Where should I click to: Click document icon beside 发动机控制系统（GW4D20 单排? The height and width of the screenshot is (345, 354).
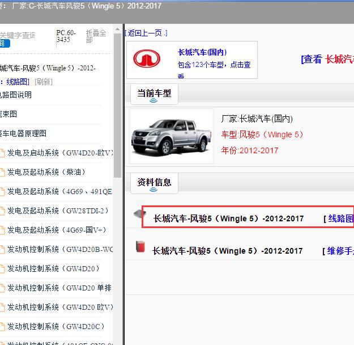[2, 288]
